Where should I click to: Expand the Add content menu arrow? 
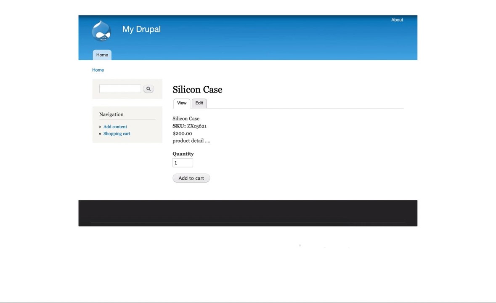click(100, 127)
